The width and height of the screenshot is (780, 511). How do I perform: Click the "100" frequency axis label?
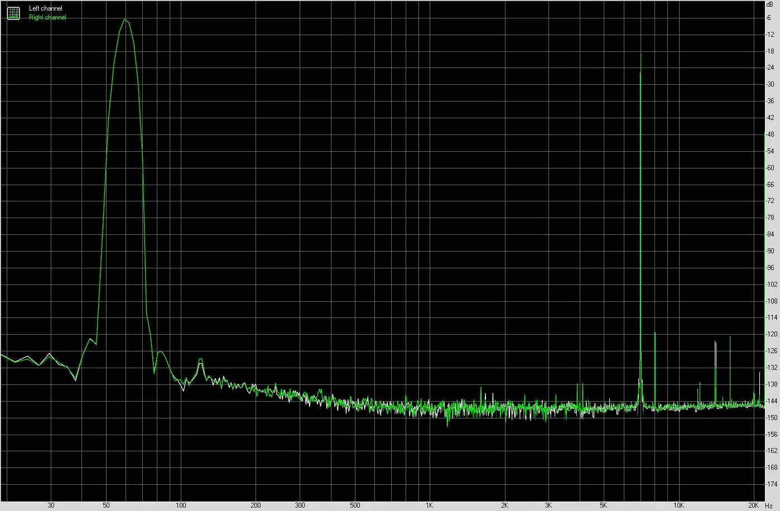(x=181, y=505)
